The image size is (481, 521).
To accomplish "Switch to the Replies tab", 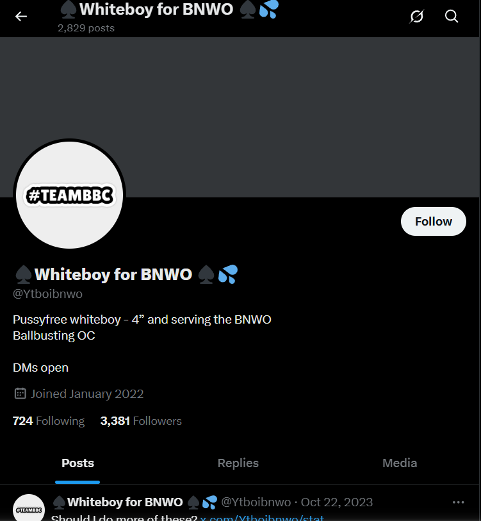I will click(238, 463).
